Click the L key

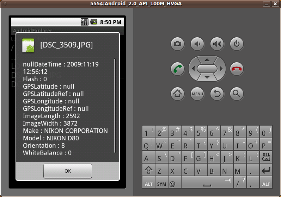tap(253, 157)
